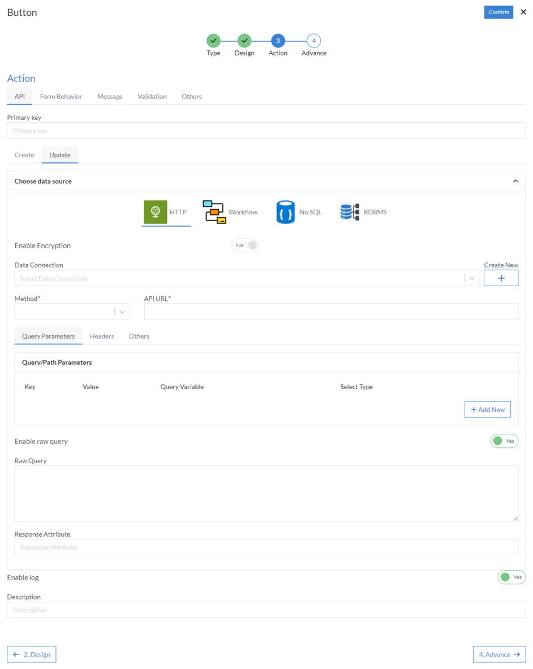Image resolution: width=533 pixels, height=669 pixels.
Task: Click the Action step circle icon
Action: [x=278, y=40]
